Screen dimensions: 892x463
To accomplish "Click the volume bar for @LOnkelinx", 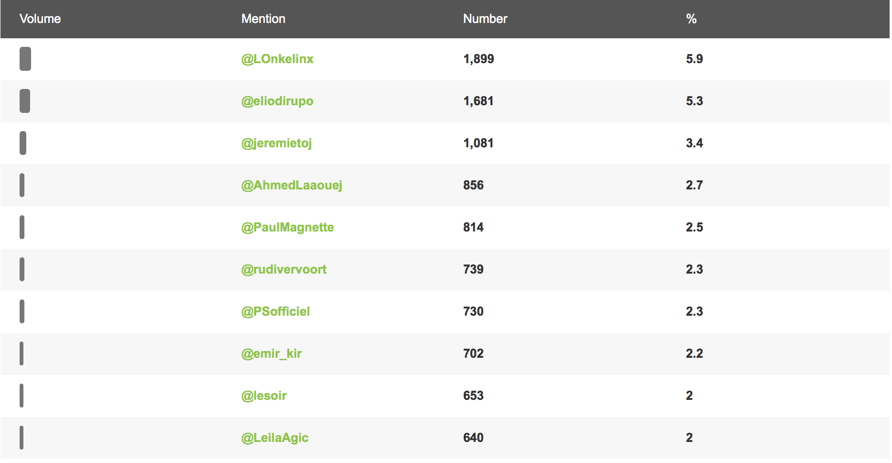I will click(25, 59).
